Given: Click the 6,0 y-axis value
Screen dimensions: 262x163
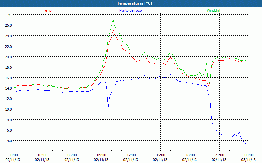Looking at the screenshot, I should (x=9, y=130).
